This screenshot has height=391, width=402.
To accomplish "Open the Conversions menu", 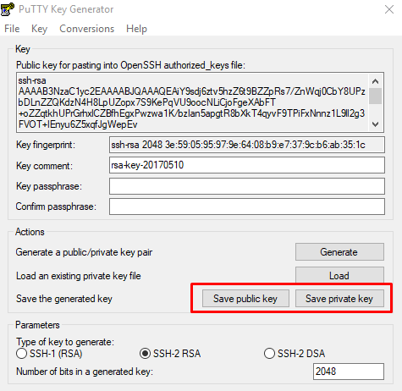I will tap(87, 29).
